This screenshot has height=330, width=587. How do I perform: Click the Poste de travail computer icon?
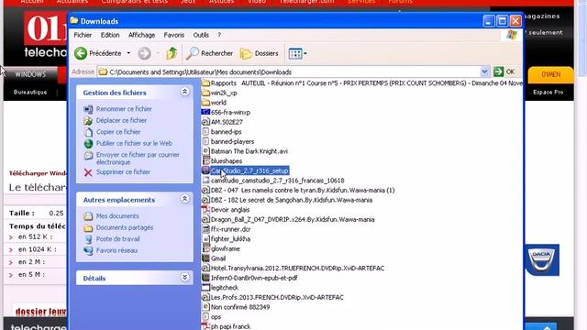pyautogui.click(x=88, y=239)
